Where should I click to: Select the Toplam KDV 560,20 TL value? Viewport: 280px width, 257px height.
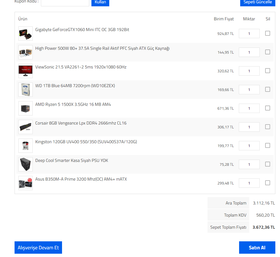click(x=265, y=215)
